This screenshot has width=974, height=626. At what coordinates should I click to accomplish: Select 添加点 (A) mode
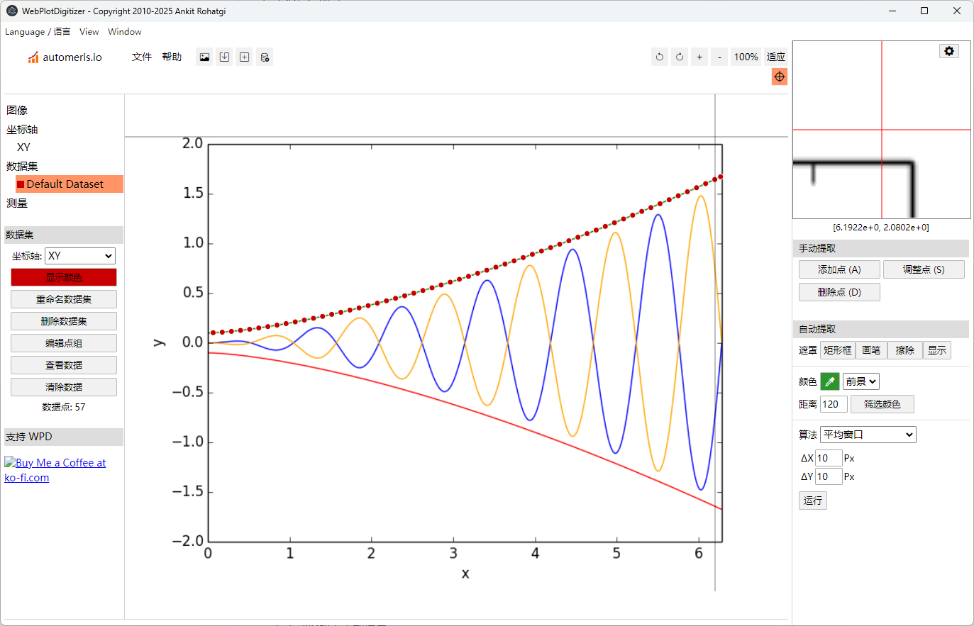(839, 269)
